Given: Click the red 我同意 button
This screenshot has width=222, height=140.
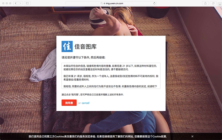Looking at the screenshot, I should click(x=69, y=103).
